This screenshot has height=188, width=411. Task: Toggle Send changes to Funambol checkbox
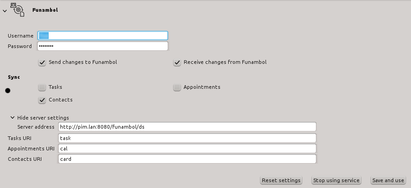coord(42,63)
